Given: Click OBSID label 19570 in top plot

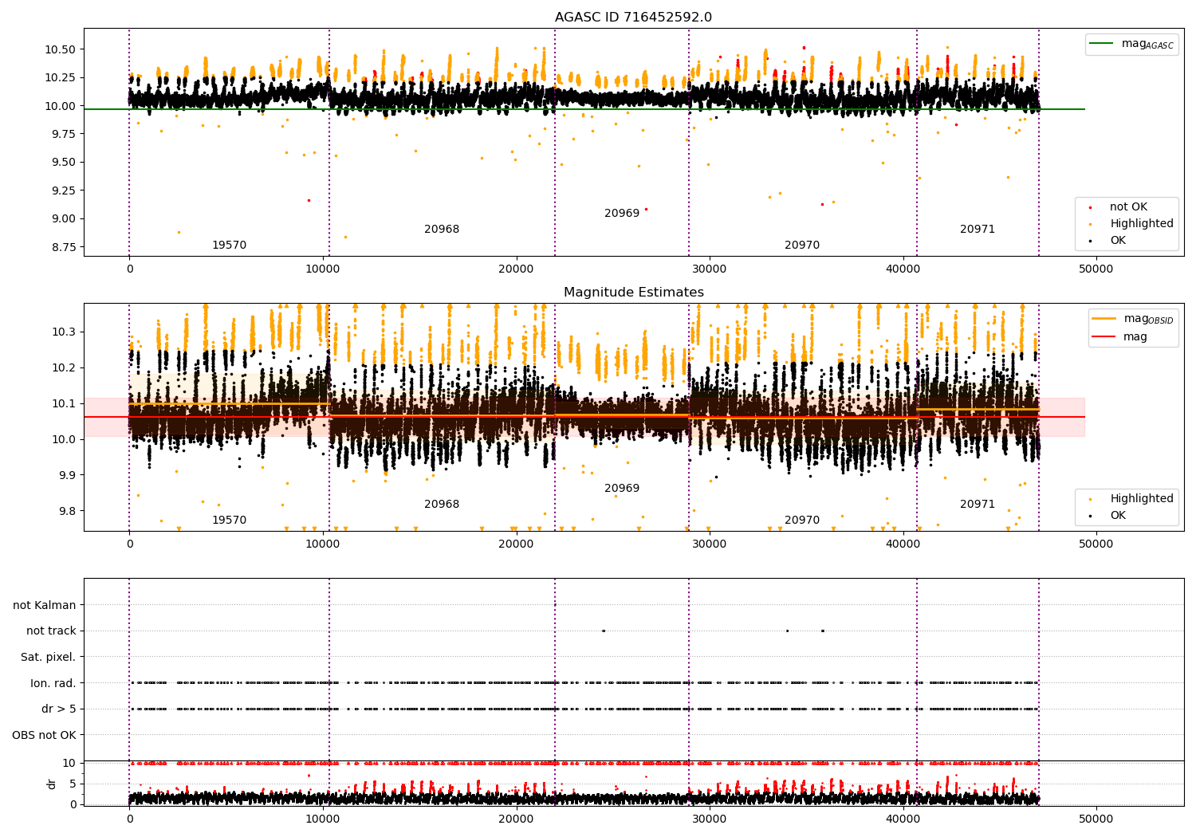Looking at the screenshot, I should (229, 246).
